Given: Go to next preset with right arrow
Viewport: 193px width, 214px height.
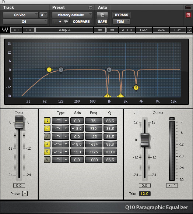Looking at the screenshot, I should [112, 30].
